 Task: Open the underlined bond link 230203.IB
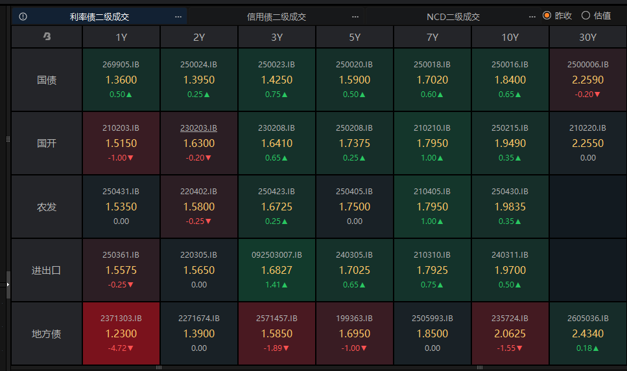click(x=199, y=128)
